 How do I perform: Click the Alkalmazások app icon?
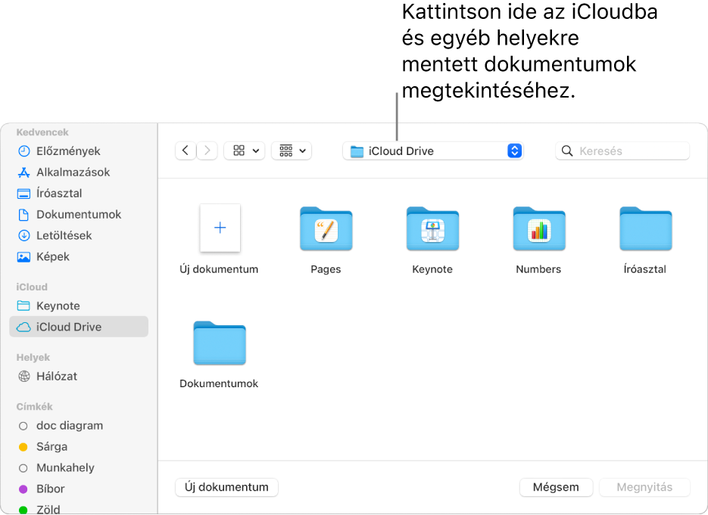tap(23, 172)
